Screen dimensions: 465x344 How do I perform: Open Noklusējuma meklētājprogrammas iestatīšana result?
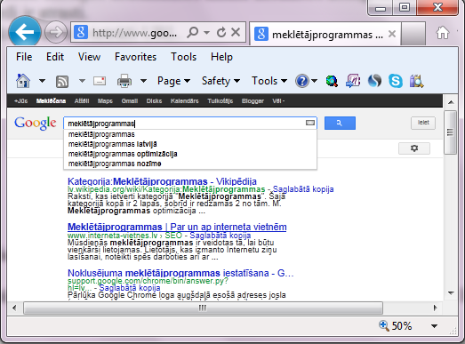coord(180,273)
